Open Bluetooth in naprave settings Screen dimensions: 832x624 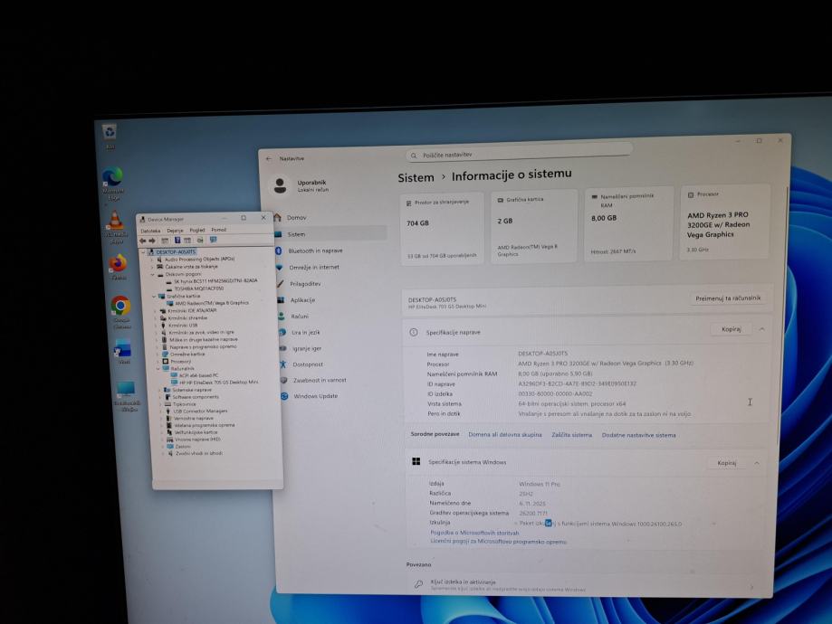click(x=315, y=251)
